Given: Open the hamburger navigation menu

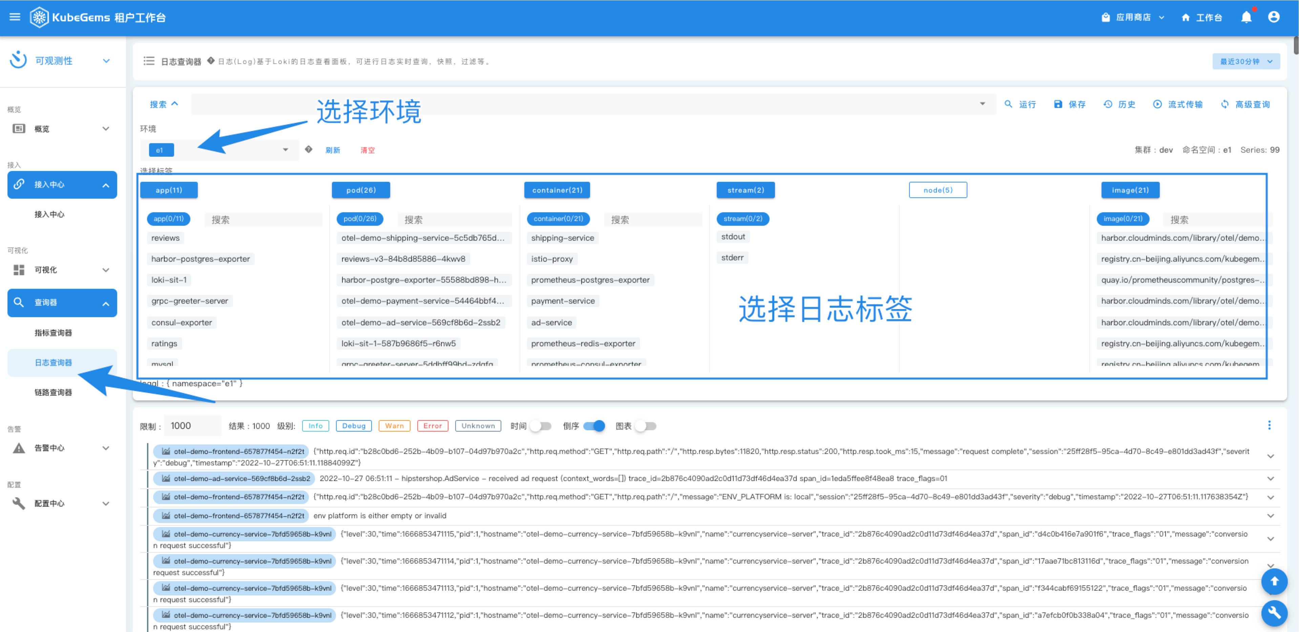Looking at the screenshot, I should click(x=15, y=17).
